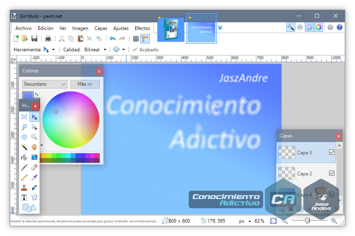This screenshot has height=236, width=355.
Task: Open a file with the Open folder icon
Action: 25,38
